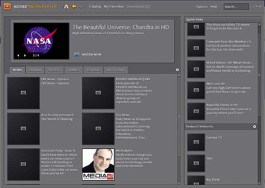Viewport: 265px width, 188px height.
Task: Open My Favorites
Action: (x=114, y=7)
